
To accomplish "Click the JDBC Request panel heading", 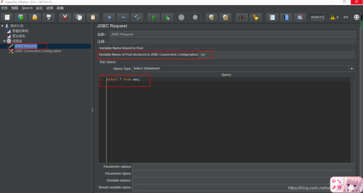I will click(x=112, y=26).
